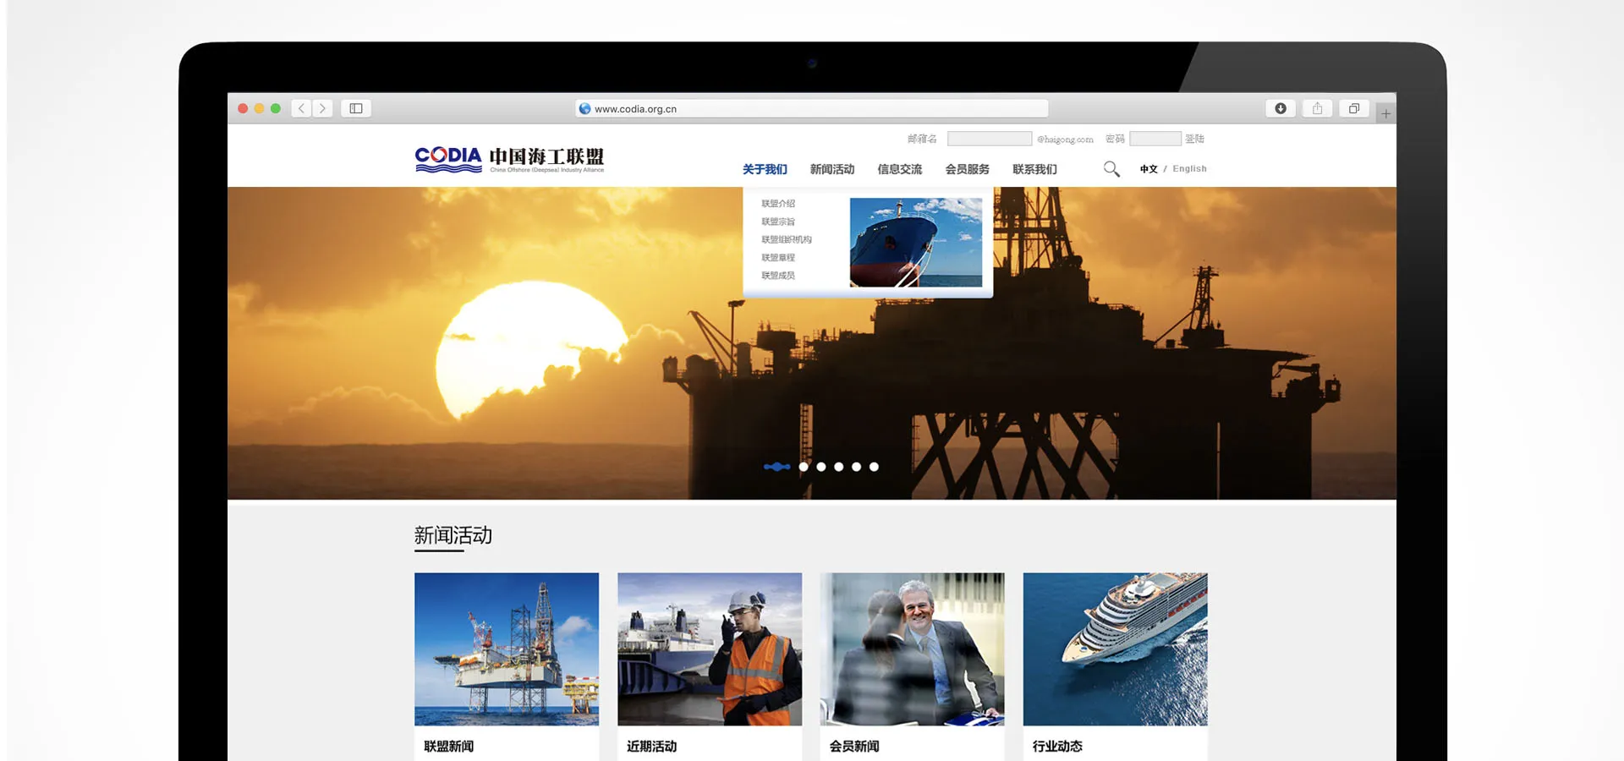Open the downloads icon in browser toolbar

tap(1281, 108)
